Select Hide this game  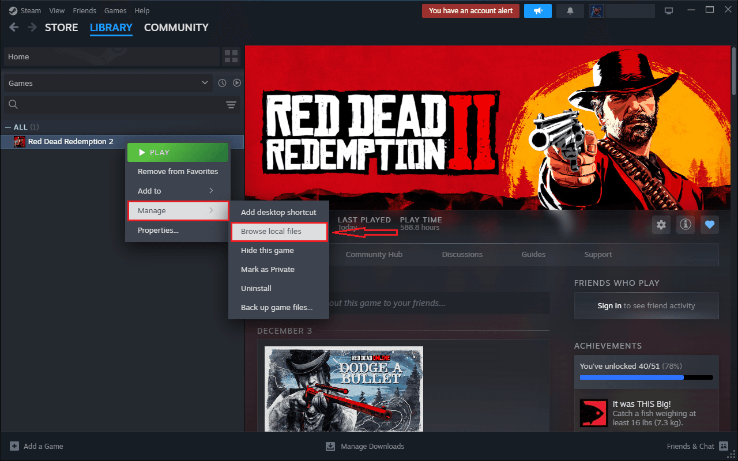click(267, 250)
